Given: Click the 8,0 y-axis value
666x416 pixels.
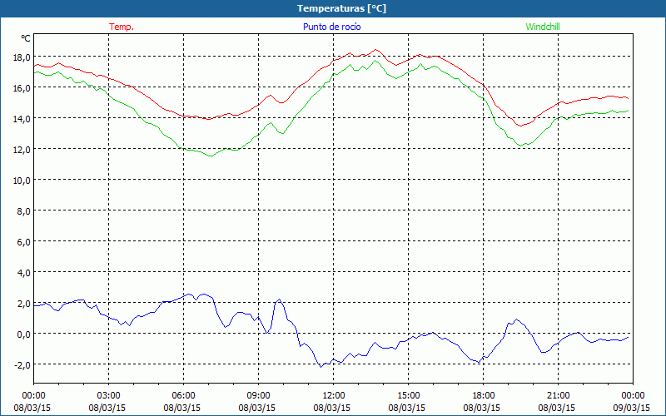Looking at the screenshot, I should (x=23, y=211).
